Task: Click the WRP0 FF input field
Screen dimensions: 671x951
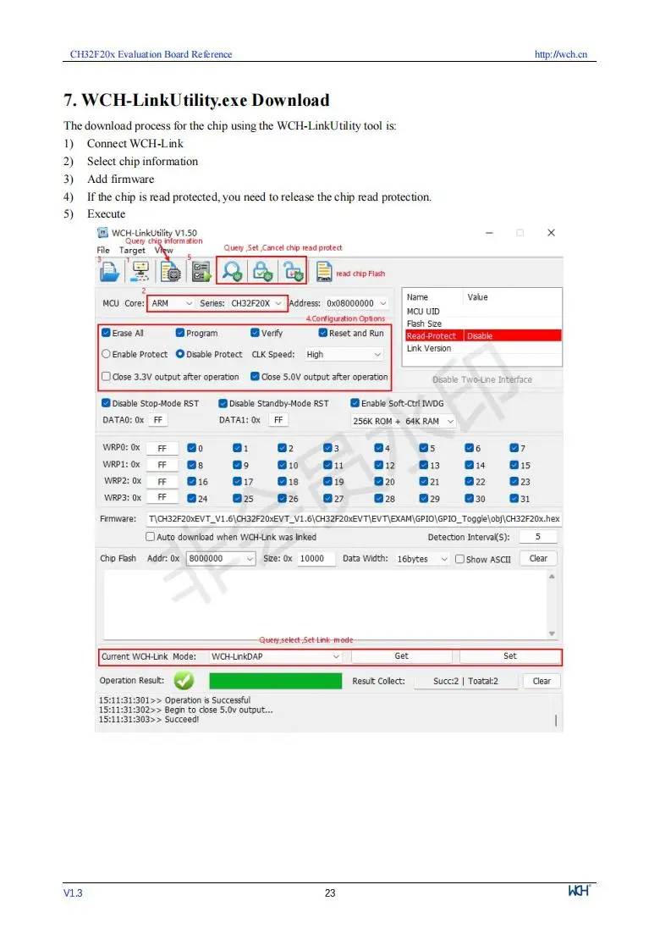Action: [162, 448]
